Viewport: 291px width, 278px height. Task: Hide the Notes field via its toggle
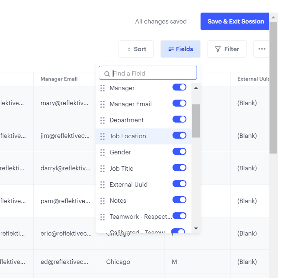[179, 200]
